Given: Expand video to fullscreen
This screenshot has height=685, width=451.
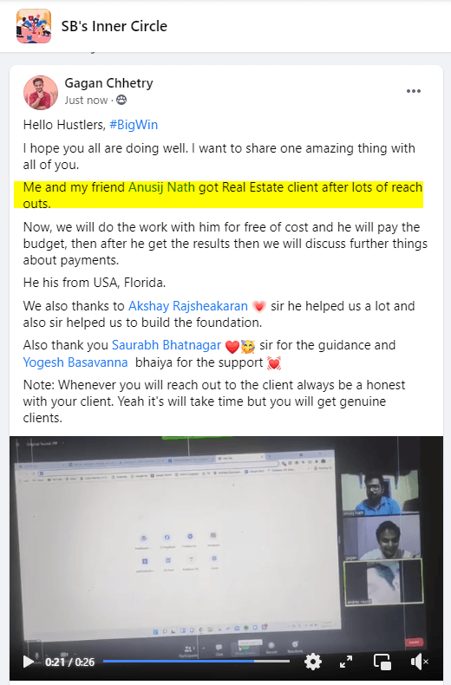Looking at the screenshot, I should (346, 662).
